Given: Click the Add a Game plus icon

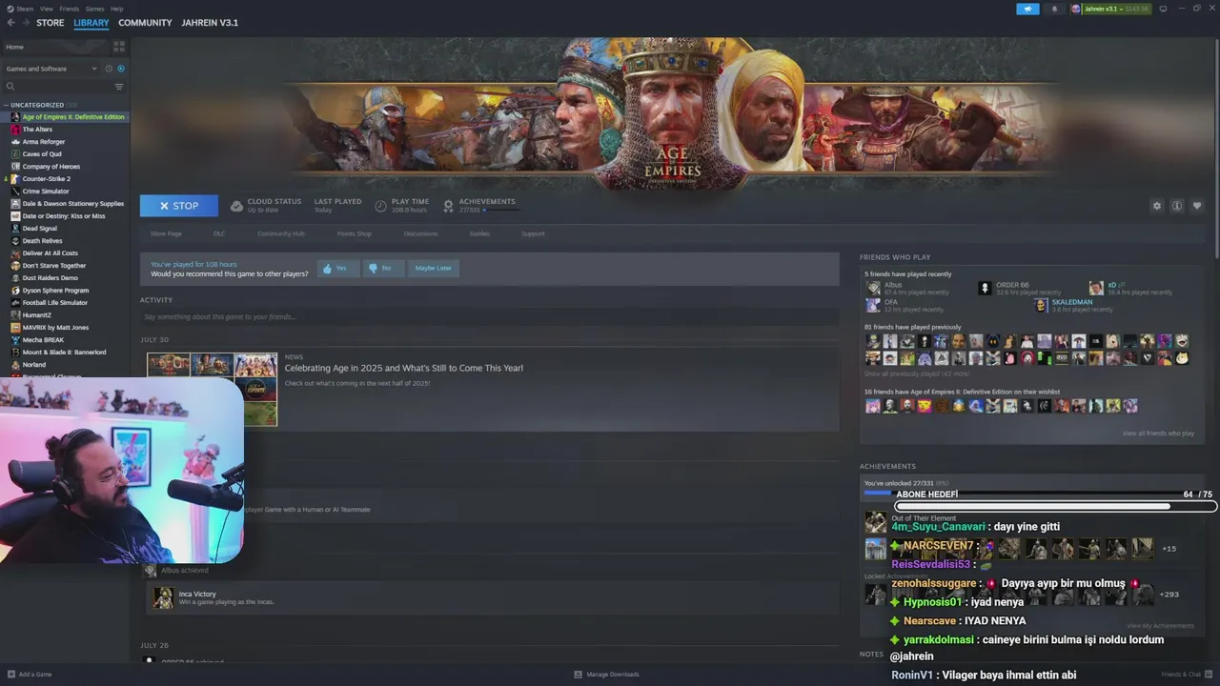Looking at the screenshot, I should [11, 675].
